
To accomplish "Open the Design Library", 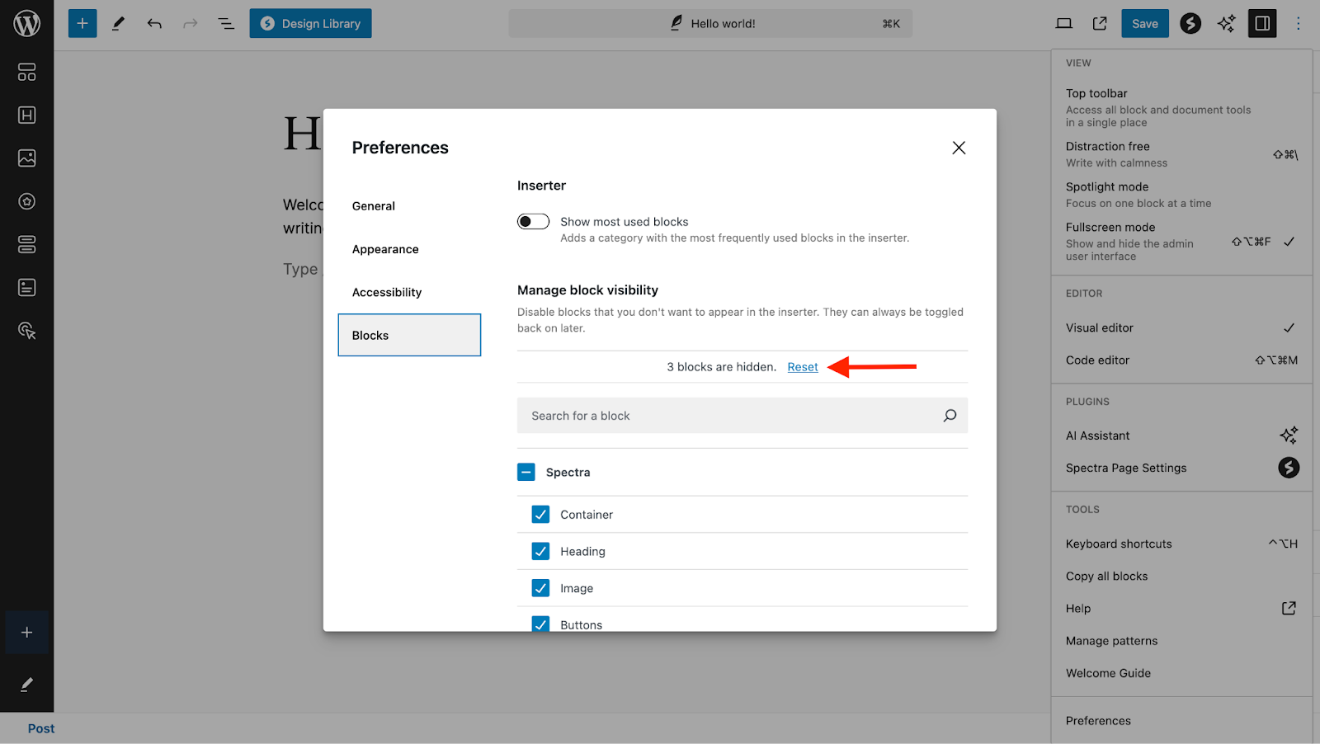I will pyautogui.click(x=311, y=23).
